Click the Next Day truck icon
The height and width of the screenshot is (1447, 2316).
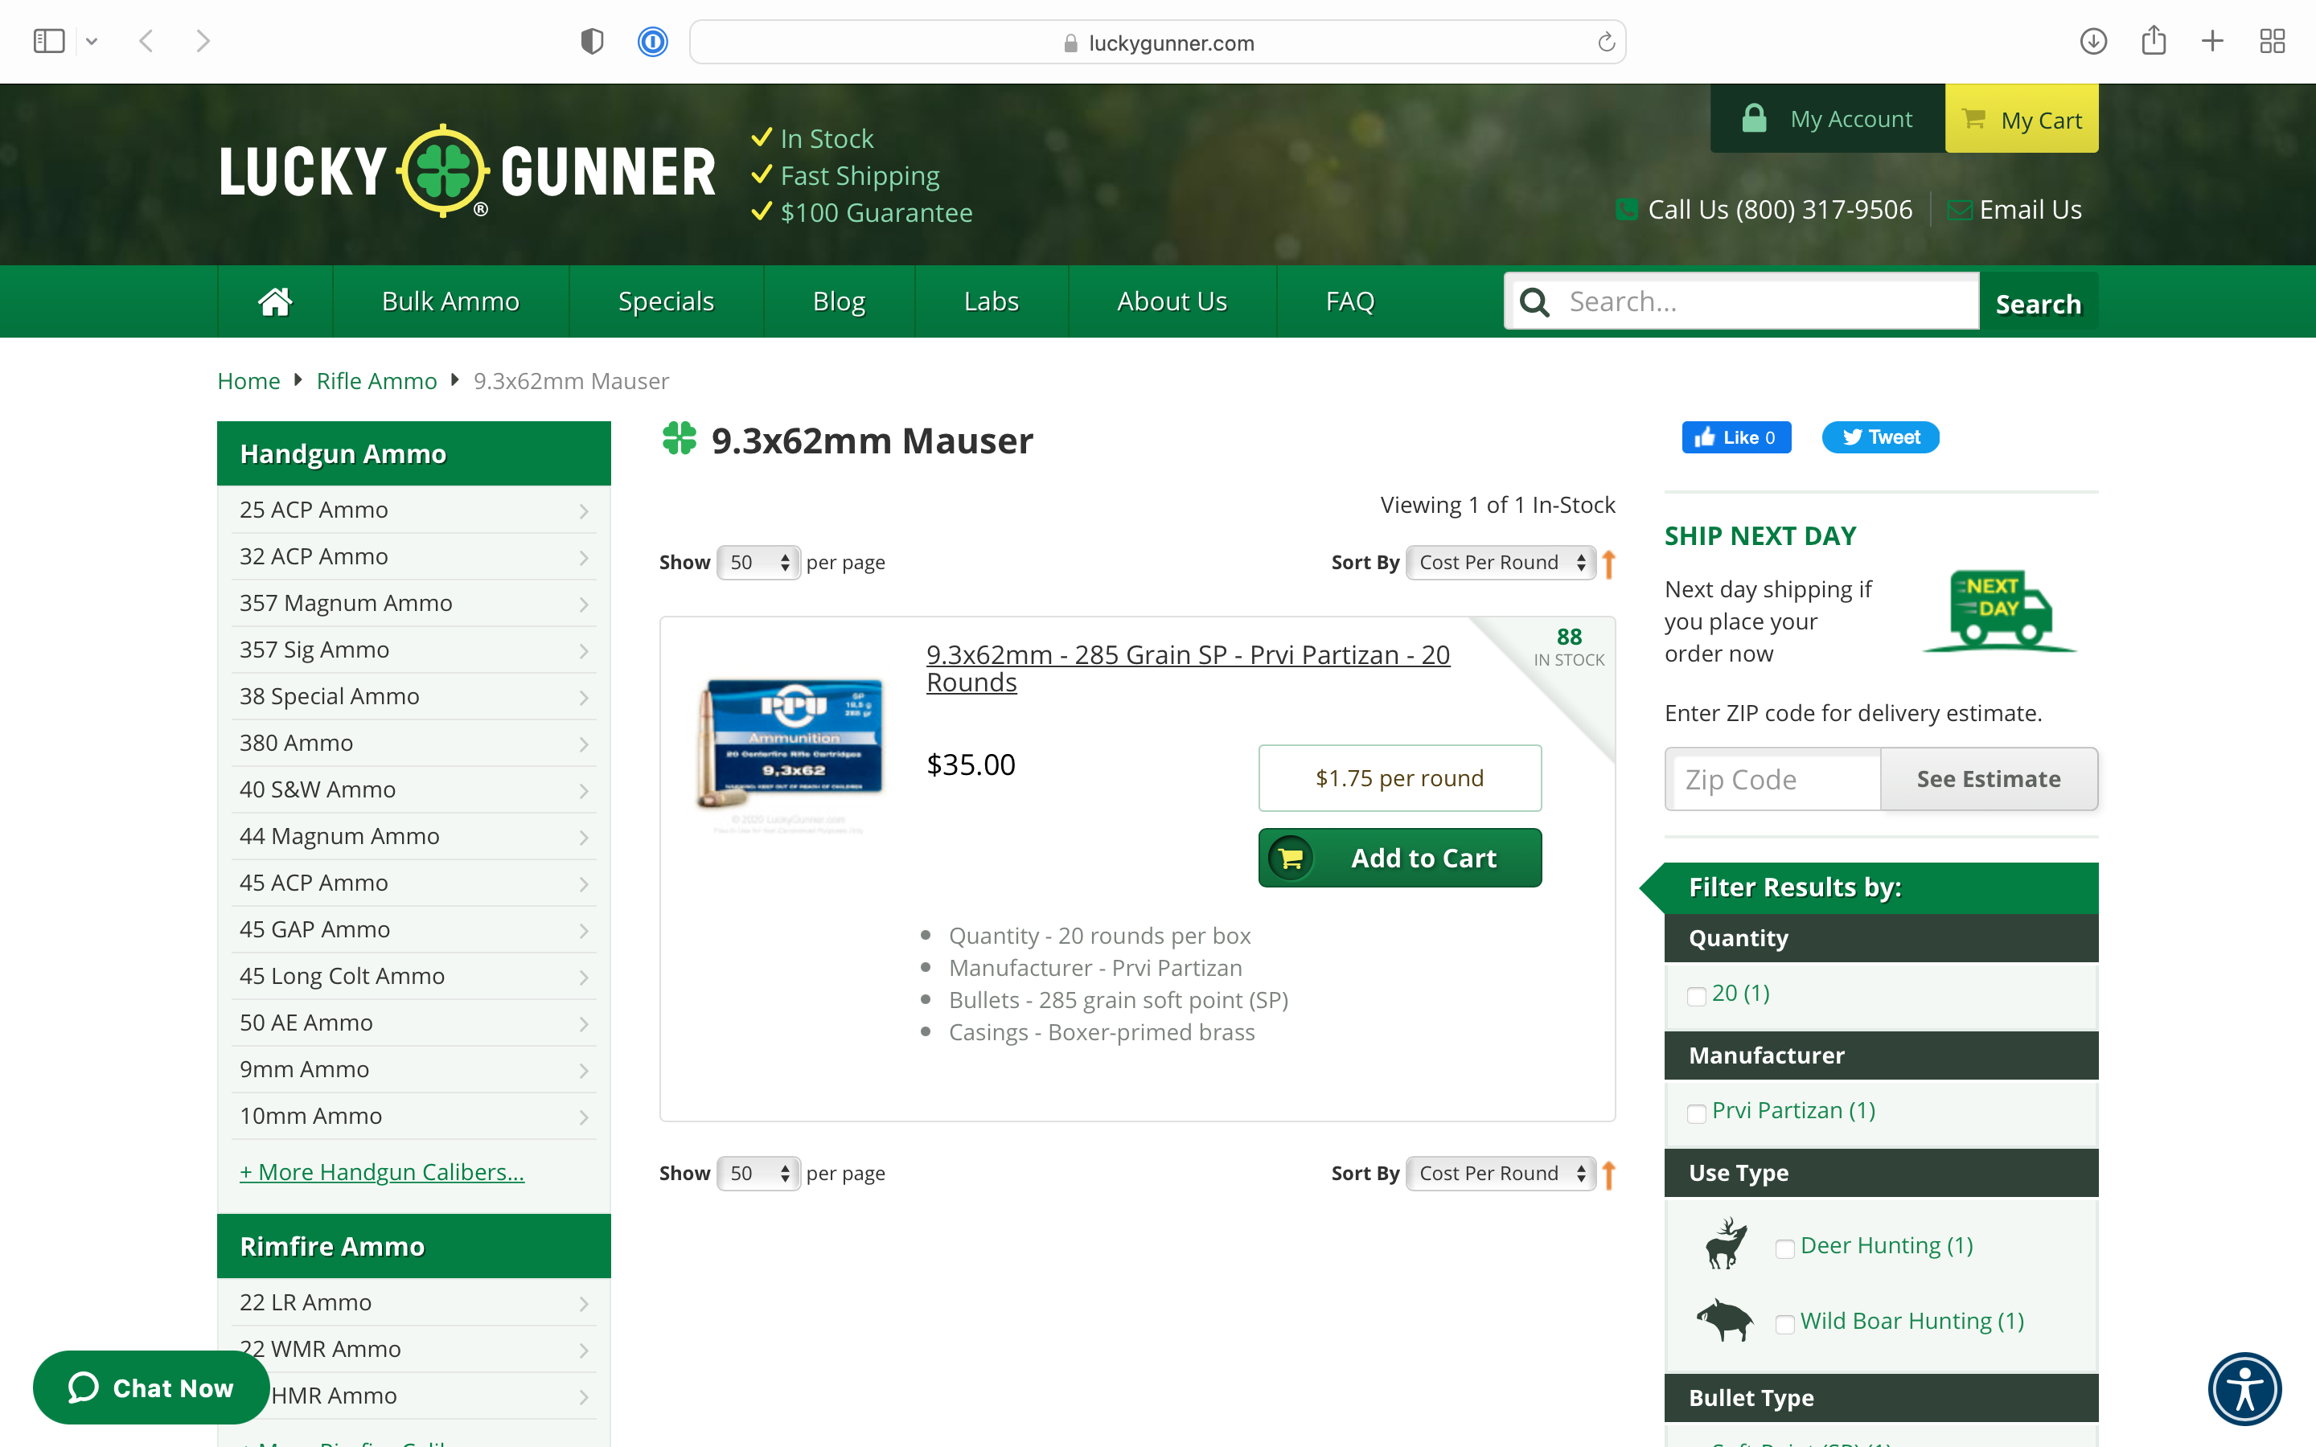point(1999,611)
